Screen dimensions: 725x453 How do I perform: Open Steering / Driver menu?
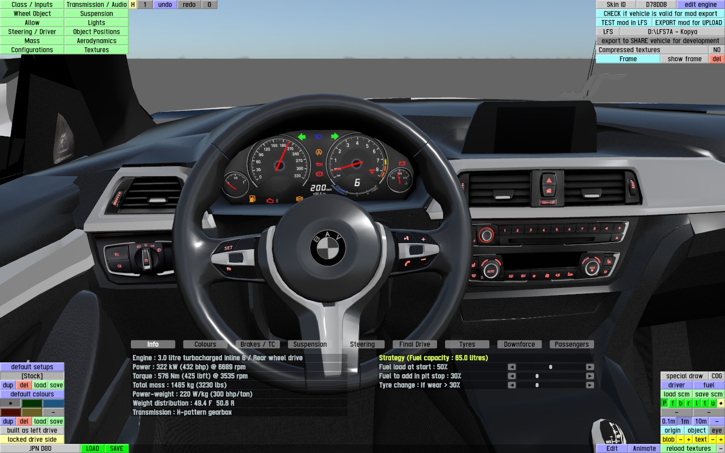coord(32,32)
